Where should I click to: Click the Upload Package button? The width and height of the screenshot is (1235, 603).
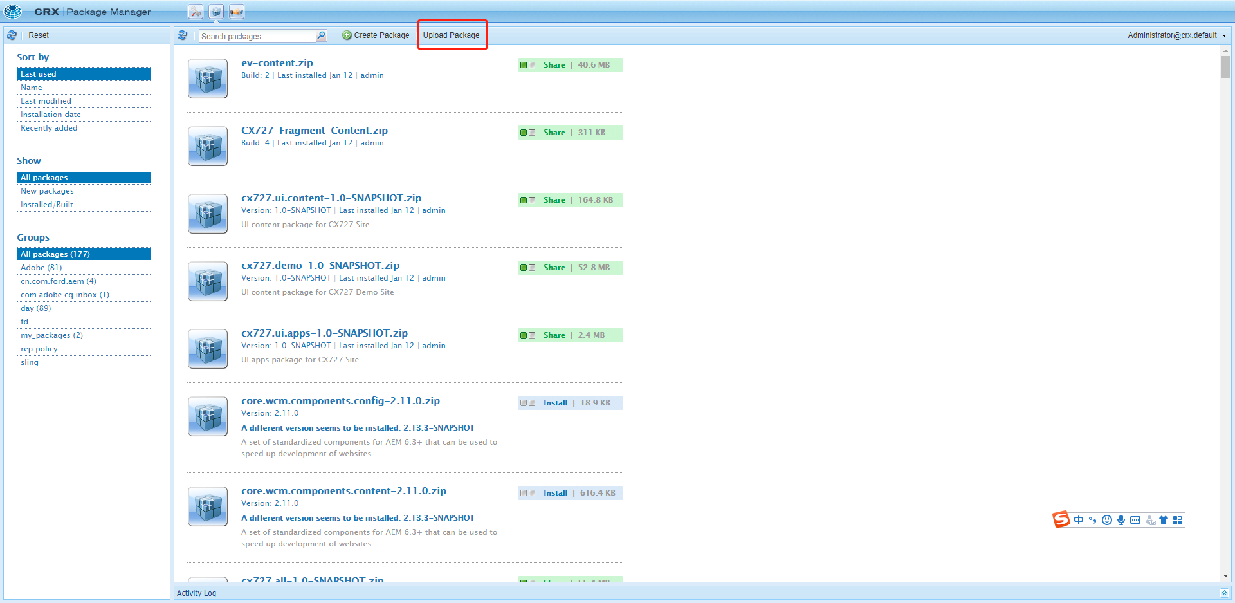coord(452,35)
